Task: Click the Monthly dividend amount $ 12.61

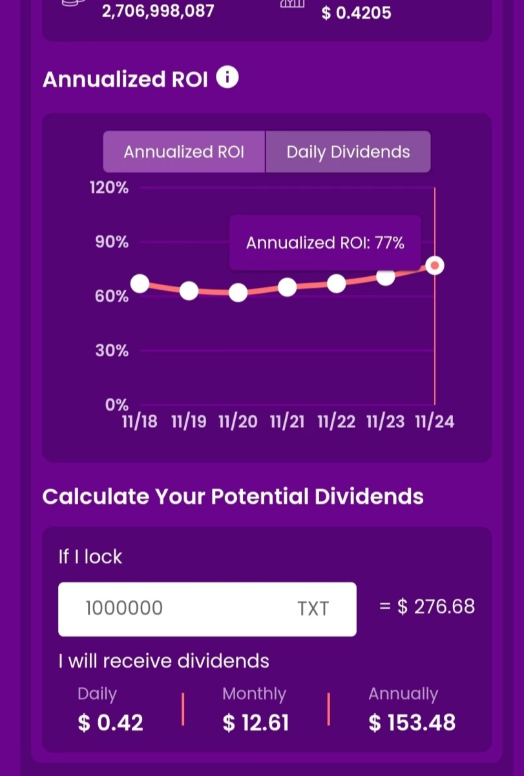Action: point(256,722)
